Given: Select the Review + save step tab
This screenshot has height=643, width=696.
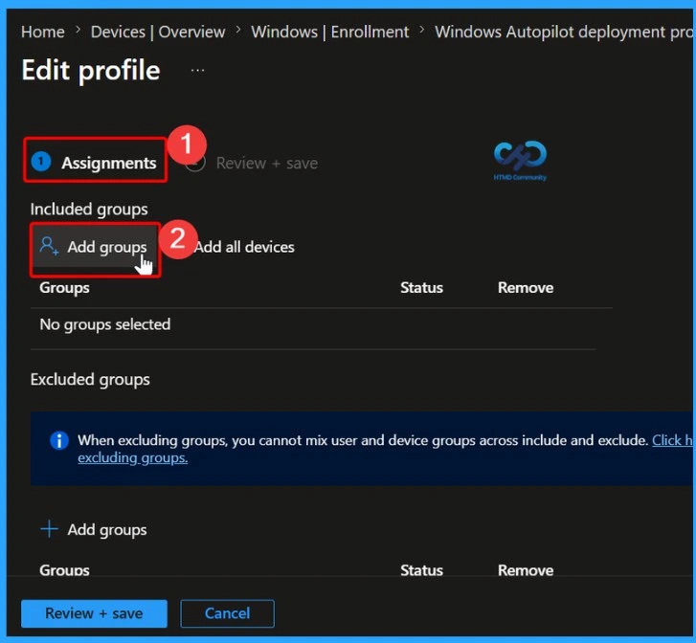Looking at the screenshot, I should (266, 164).
